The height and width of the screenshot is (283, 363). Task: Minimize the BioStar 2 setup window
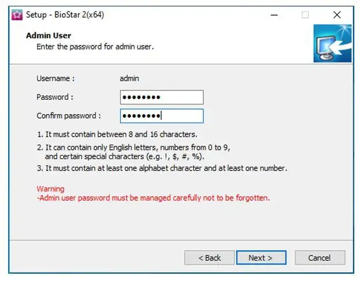pos(274,15)
